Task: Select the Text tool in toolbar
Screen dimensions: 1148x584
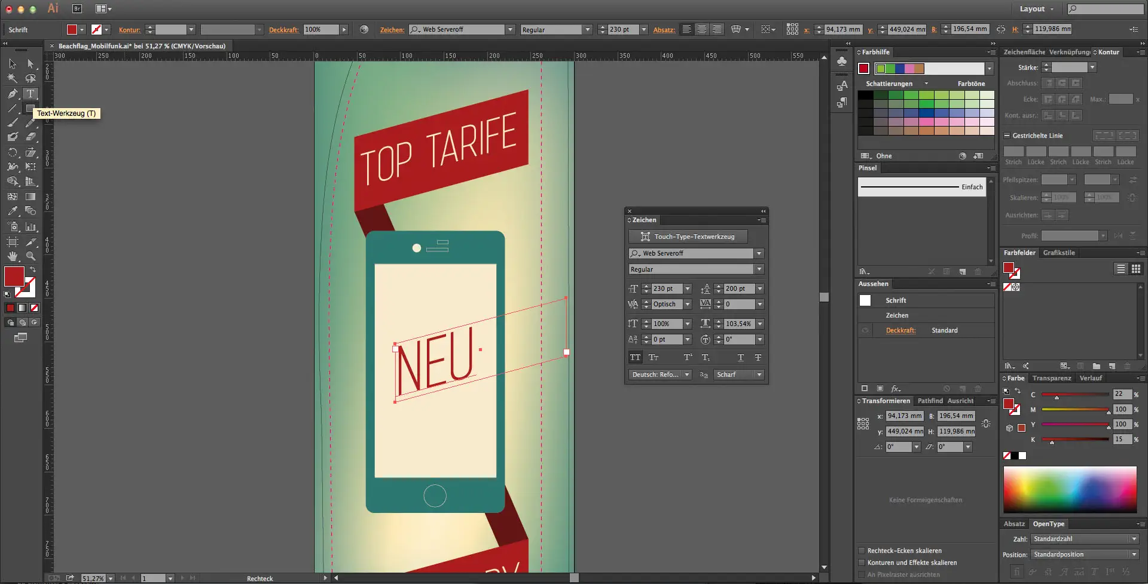Action: coord(30,94)
